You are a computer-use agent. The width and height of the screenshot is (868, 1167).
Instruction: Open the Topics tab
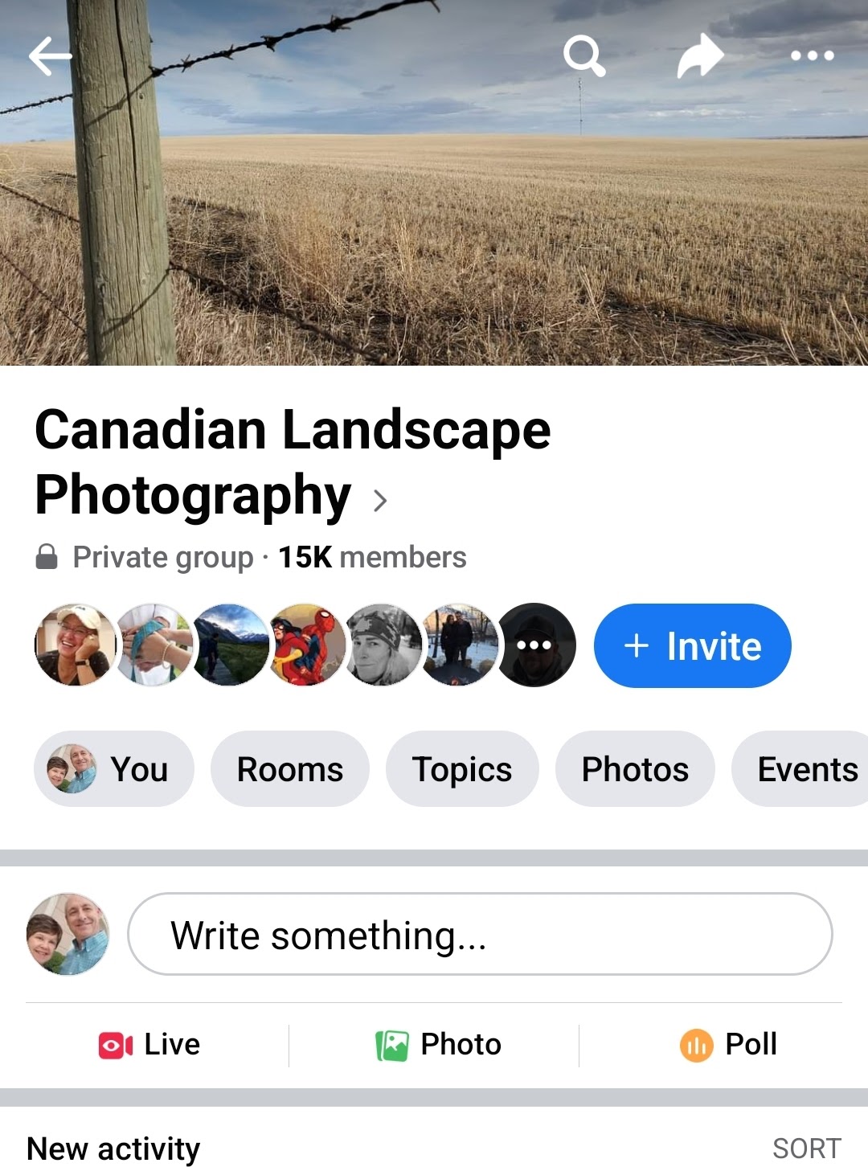(462, 769)
